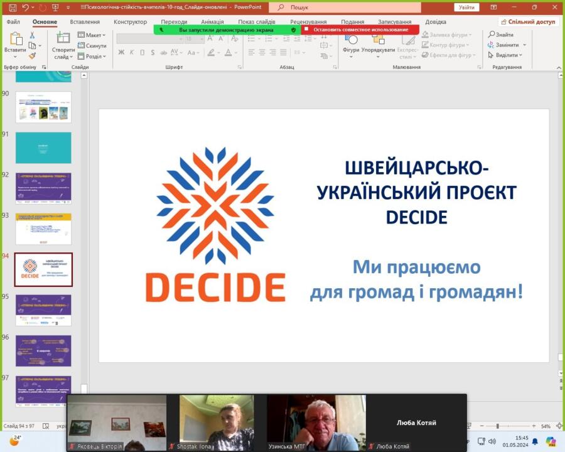This screenshot has height=452, width=565.
Task: Select slide 92 thumbnail
Action: (43, 188)
